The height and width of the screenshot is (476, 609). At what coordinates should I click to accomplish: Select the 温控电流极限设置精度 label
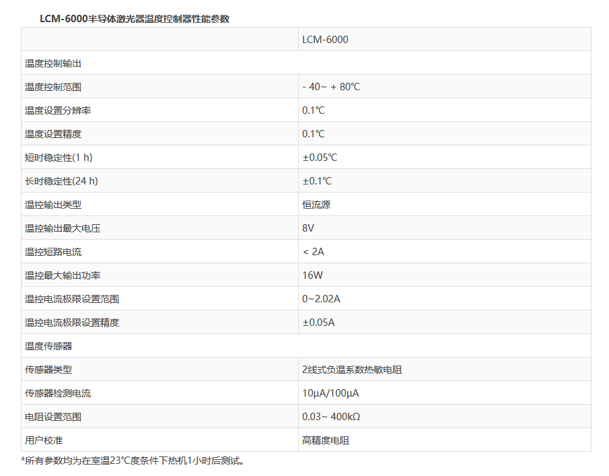click(x=72, y=322)
